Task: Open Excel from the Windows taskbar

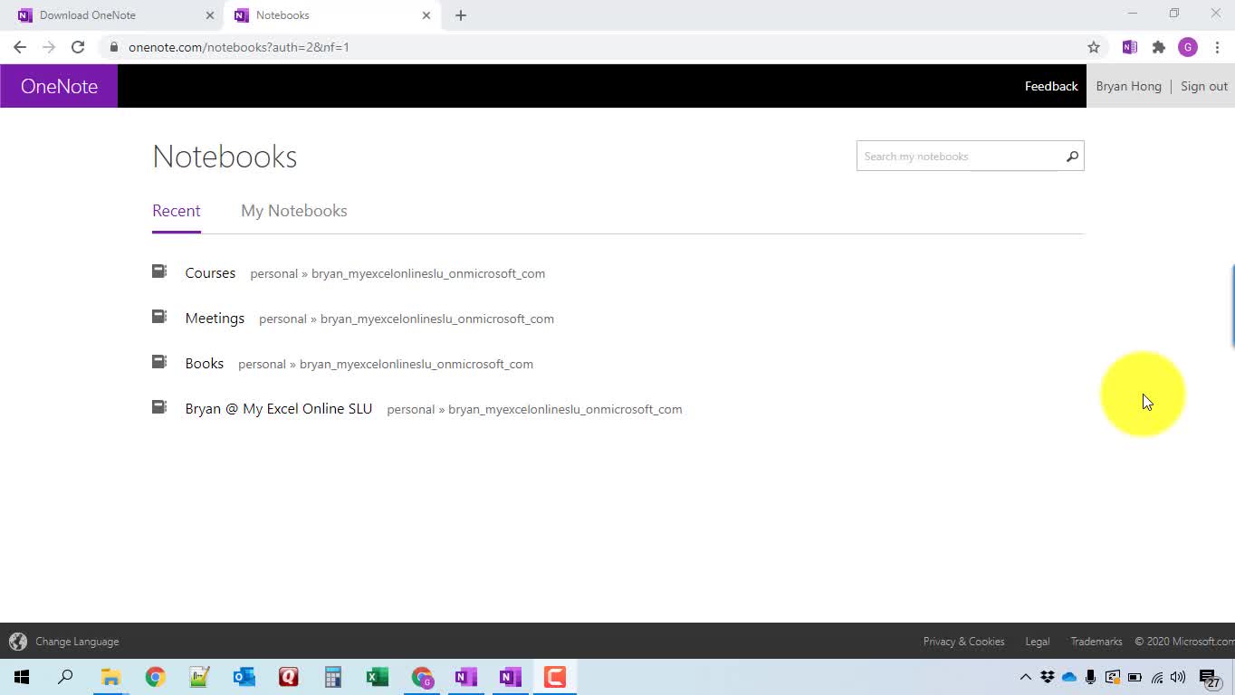Action: (x=377, y=677)
